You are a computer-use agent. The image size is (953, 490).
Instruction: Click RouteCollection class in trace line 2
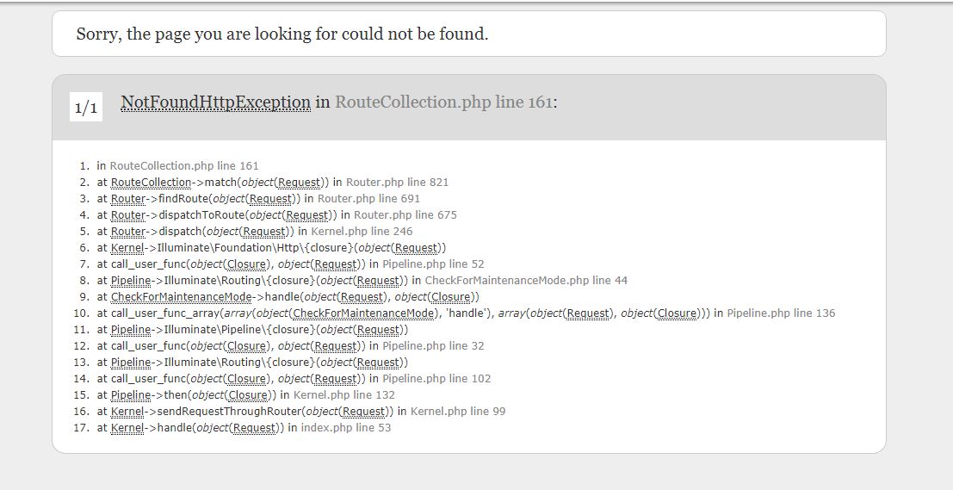pyautogui.click(x=151, y=183)
